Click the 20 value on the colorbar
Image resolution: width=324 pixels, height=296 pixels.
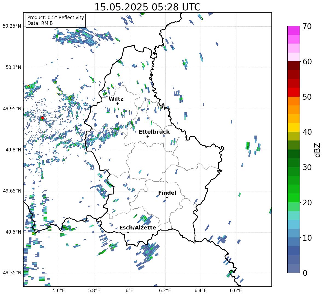pos(307,203)
